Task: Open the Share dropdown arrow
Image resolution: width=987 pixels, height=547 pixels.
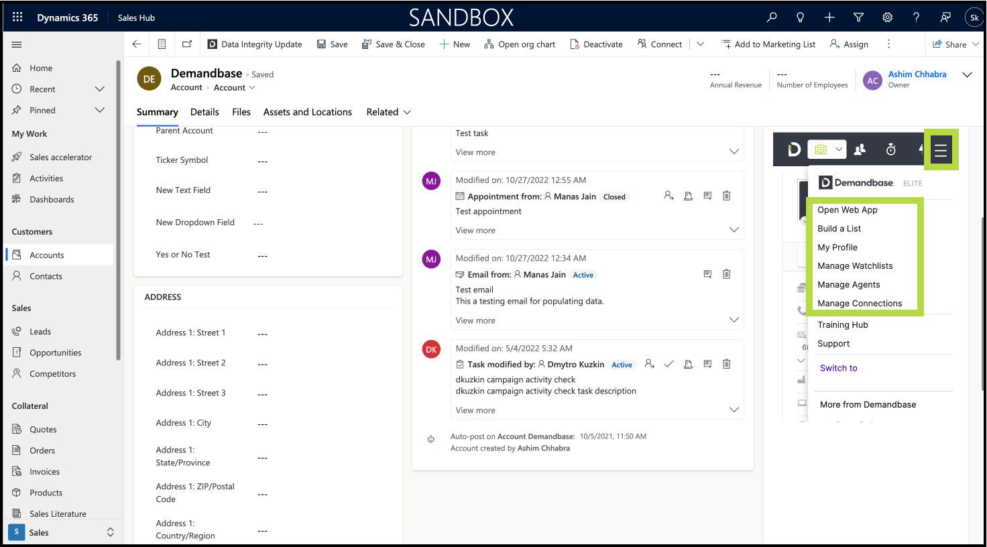Action: click(976, 44)
